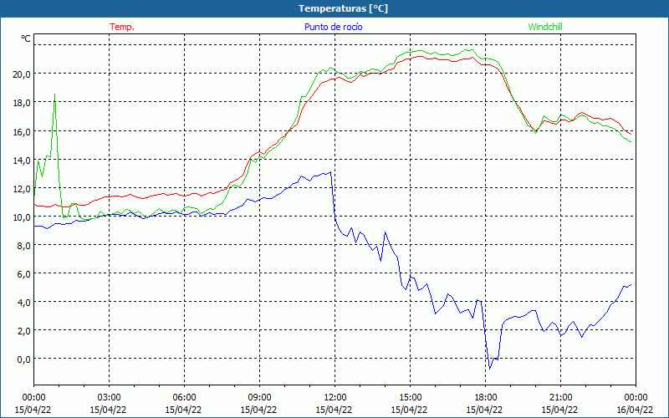669x418 pixels.
Task: Click the 12:00 time axis label
Action: point(335,398)
